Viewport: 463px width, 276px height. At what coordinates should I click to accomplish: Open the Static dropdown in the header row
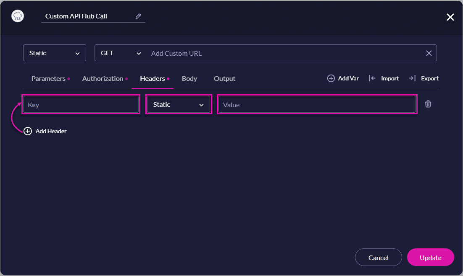click(179, 103)
